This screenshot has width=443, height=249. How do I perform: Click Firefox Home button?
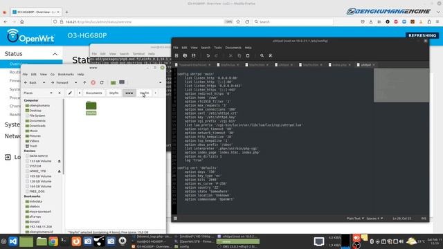tap(22, 21)
